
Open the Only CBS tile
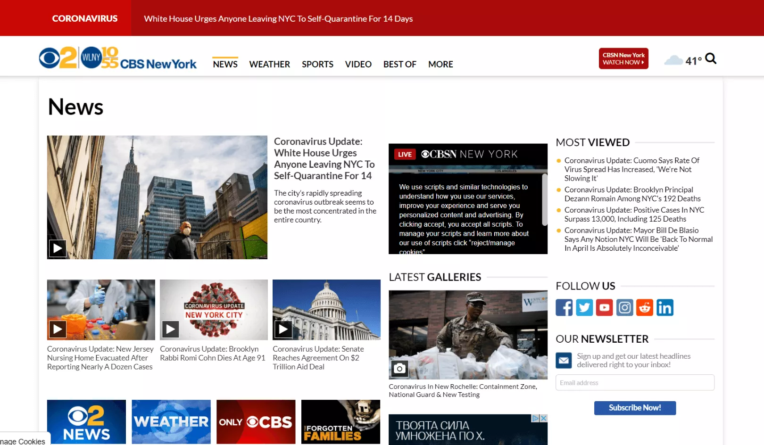coord(256,422)
